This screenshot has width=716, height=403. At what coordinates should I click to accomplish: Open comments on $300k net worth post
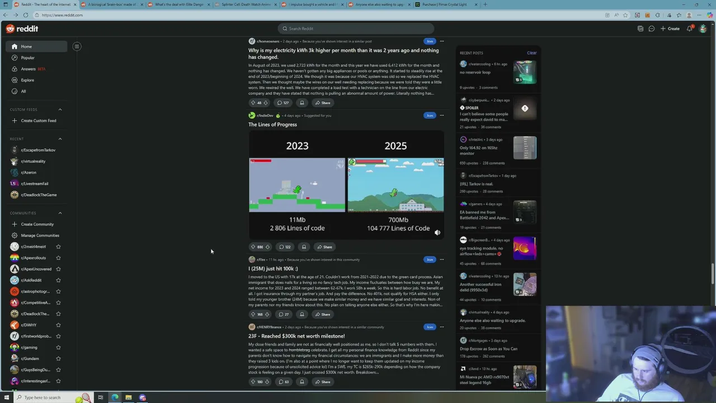[284, 382]
